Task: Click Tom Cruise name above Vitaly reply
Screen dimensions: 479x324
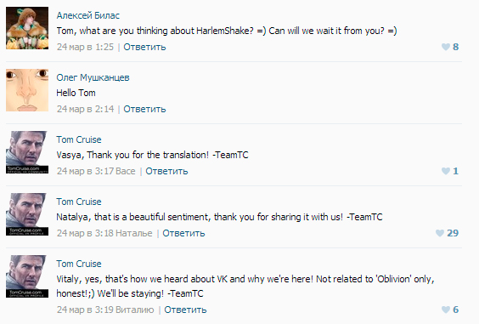Action: (79, 264)
